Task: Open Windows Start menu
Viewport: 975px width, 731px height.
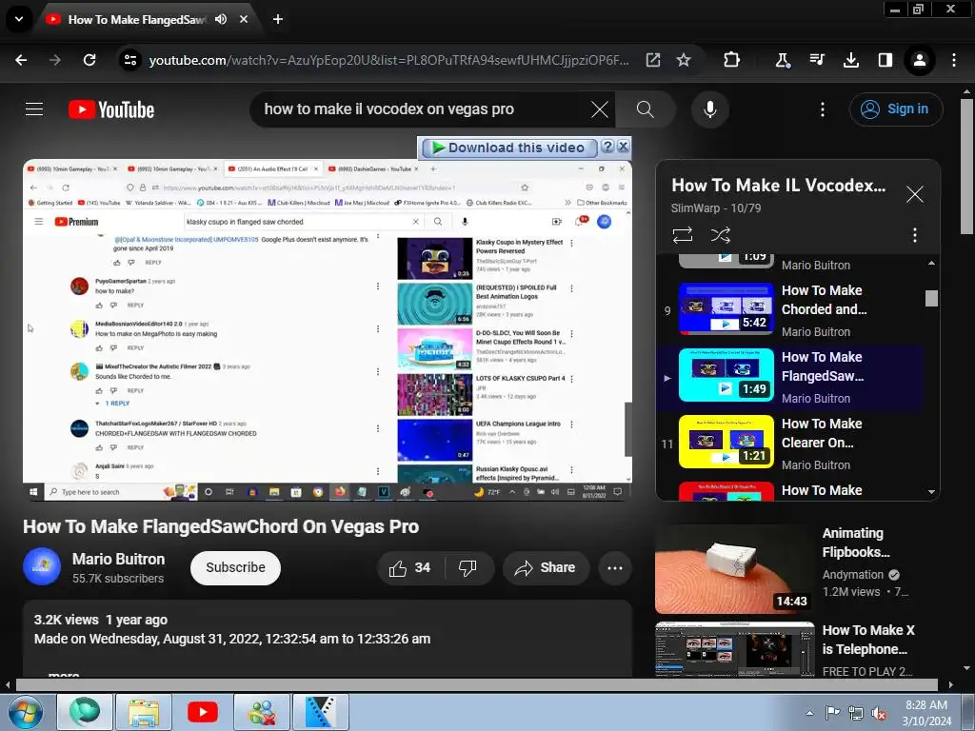Action: coord(26,712)
